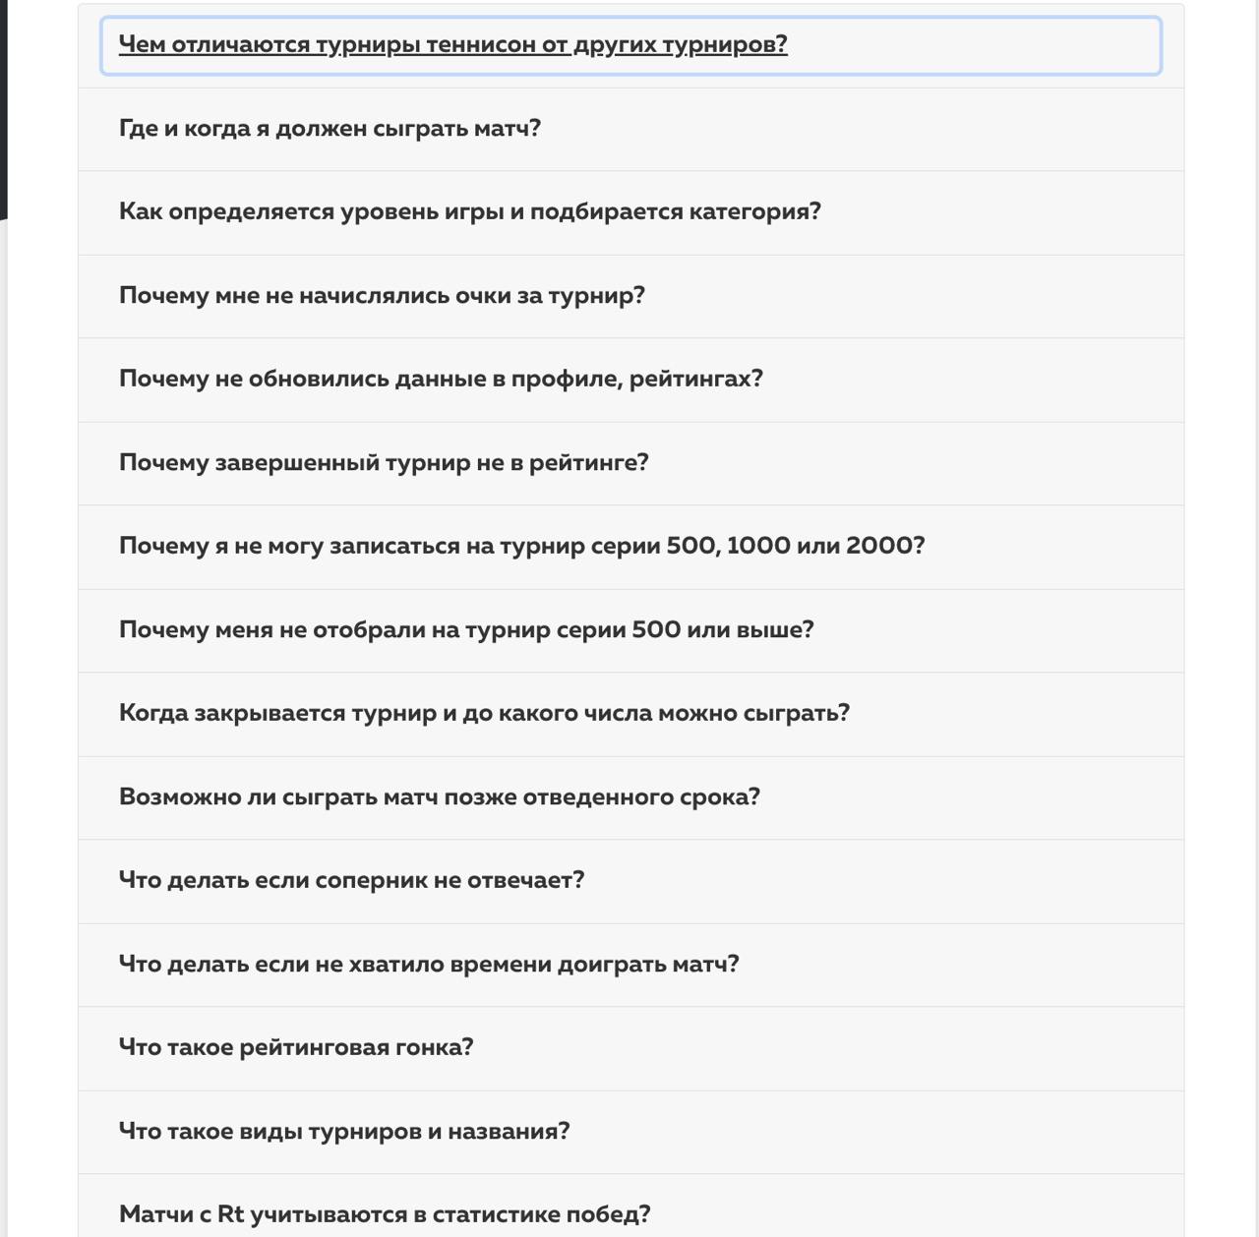Expand 'Чем отличаются турниры теннисон' question

click(x=630, y=45)
